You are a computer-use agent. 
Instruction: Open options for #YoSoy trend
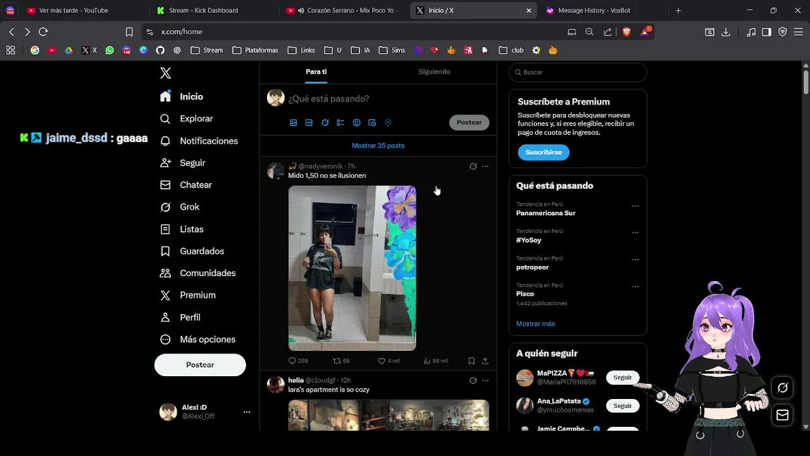(x=635, y=232)
